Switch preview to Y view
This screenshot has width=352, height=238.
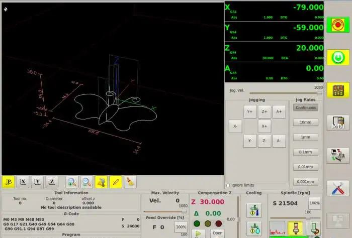coord(37,182)
